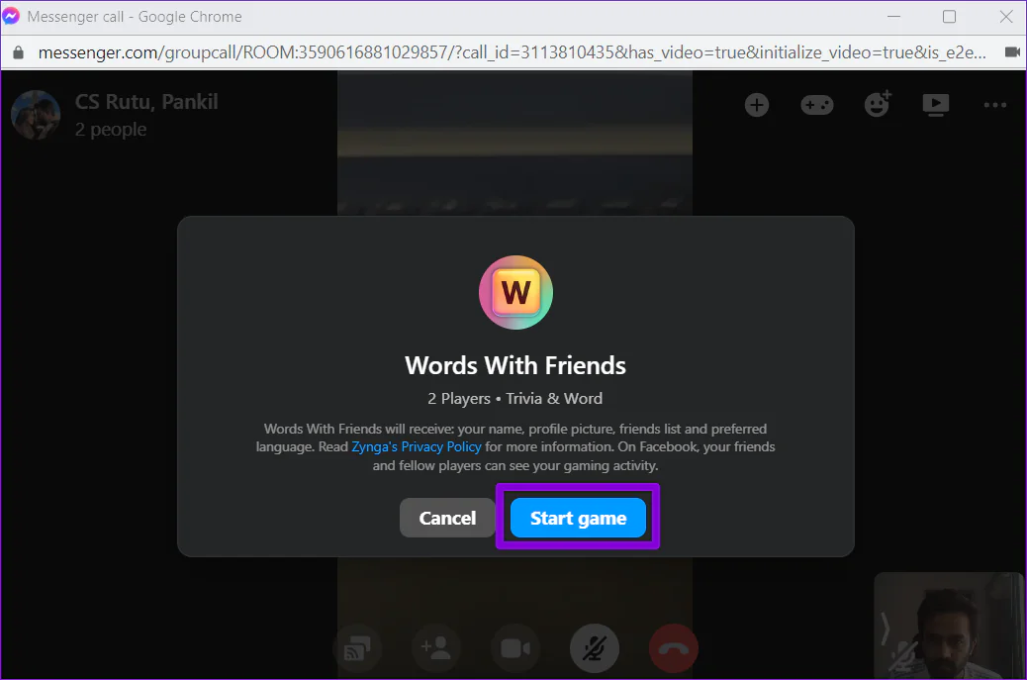Image resolution: width=1027 pixels, height=680 pixels.
Task: Click the add person icon near call controls
Action: click(x=436, y=648)
